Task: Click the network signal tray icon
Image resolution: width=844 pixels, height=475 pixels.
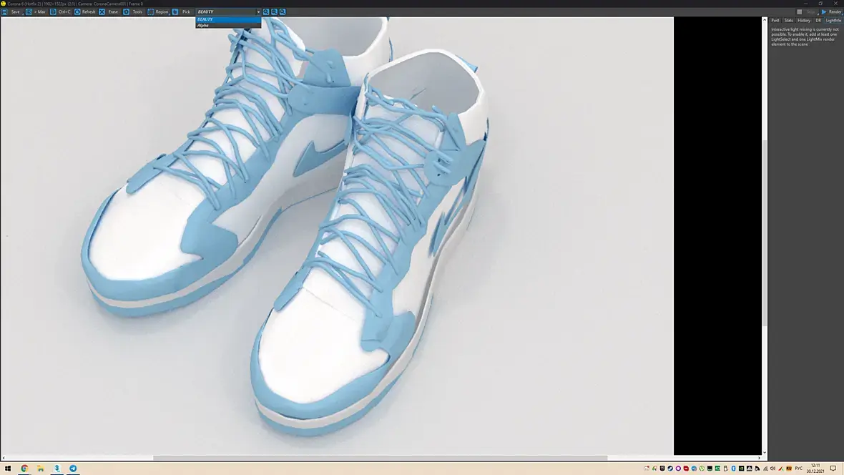Action: (x=765, y=469)
